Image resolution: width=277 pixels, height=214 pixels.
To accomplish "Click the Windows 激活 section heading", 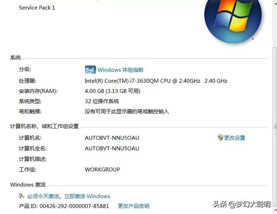I will [28, 184].
